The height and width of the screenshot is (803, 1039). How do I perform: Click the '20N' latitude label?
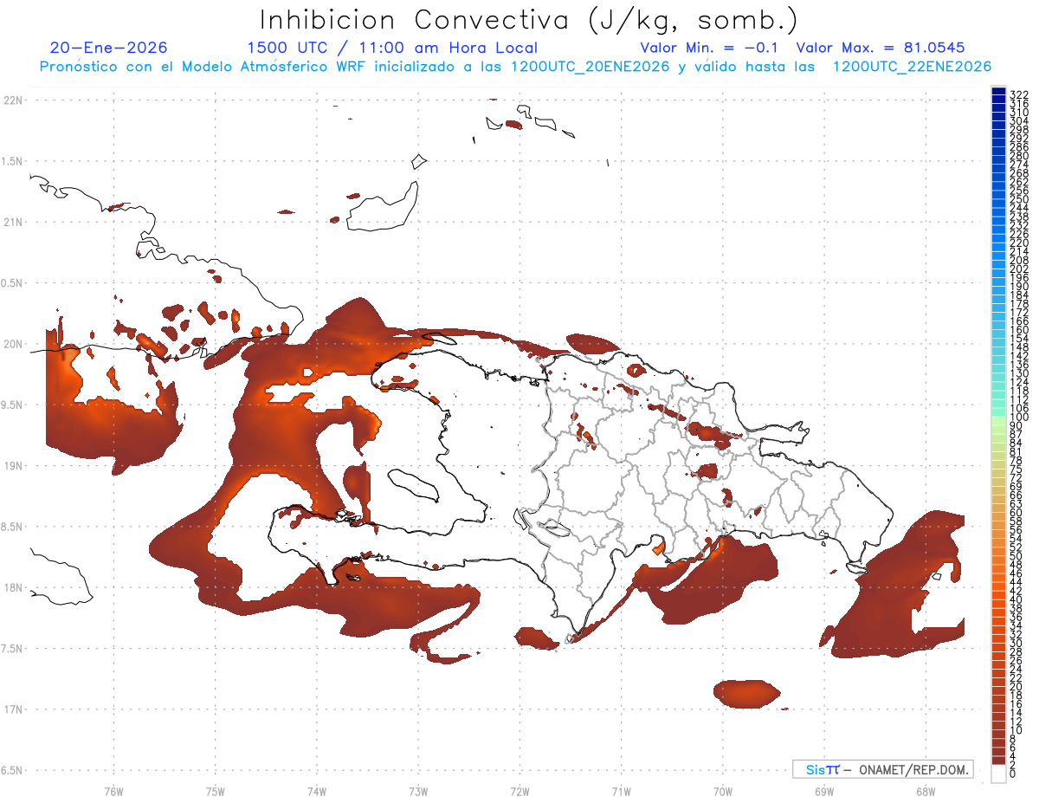(x=13, y=344)
